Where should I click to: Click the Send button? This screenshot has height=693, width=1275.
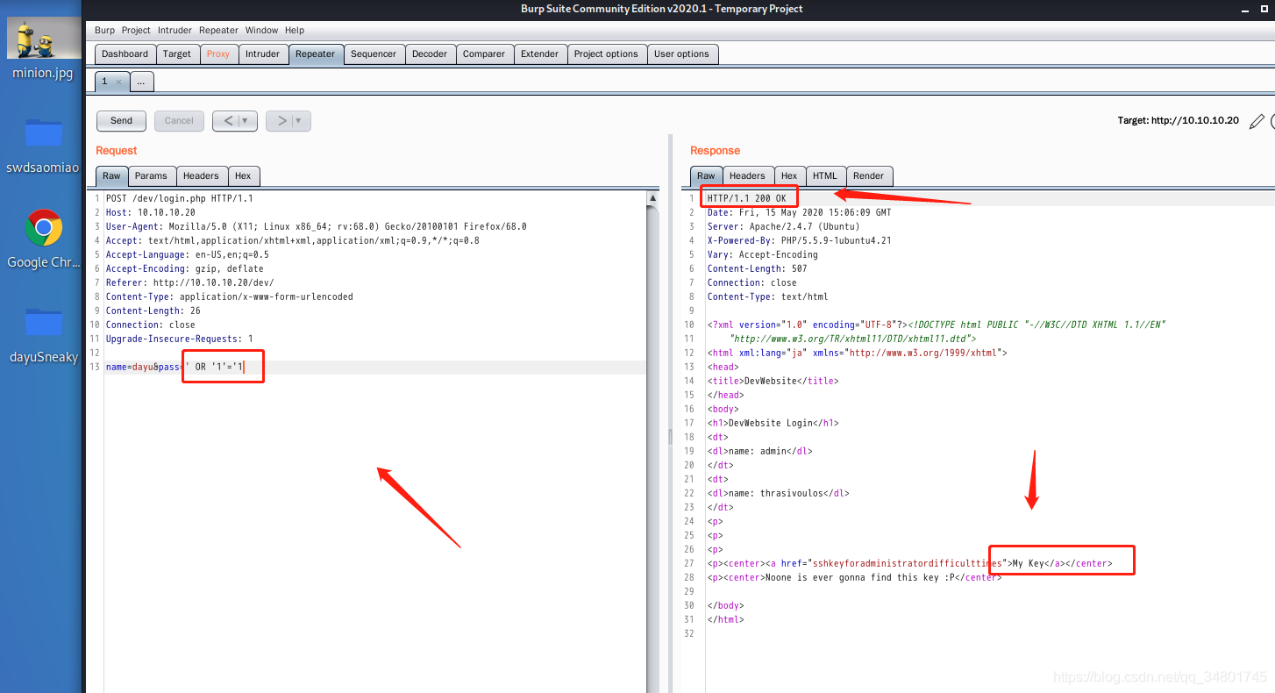point(122,121)
